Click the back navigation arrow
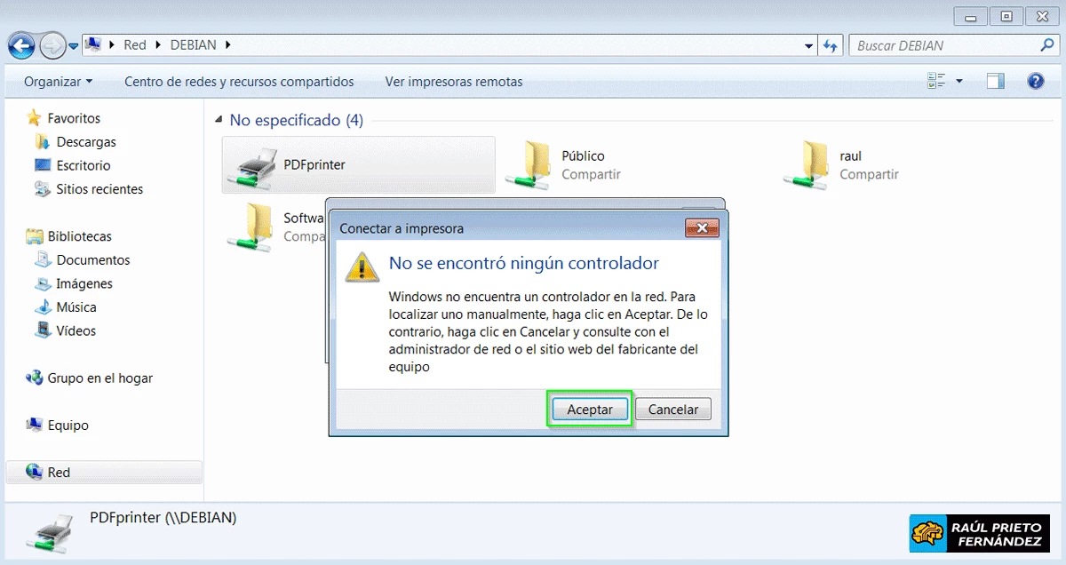 [x=20, y=45]
